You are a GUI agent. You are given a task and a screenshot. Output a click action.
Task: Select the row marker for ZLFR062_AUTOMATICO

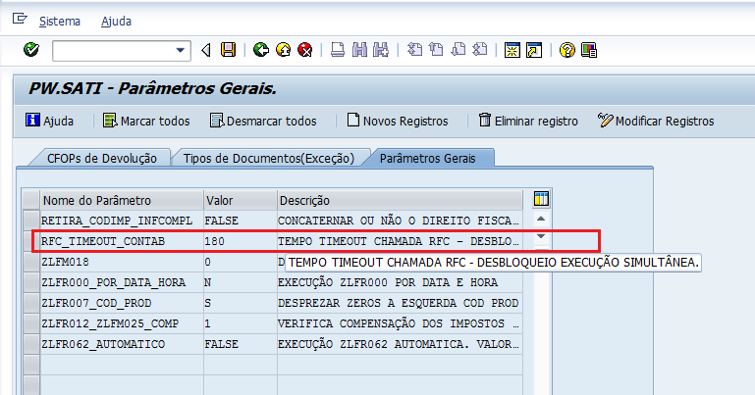[30, 344]
